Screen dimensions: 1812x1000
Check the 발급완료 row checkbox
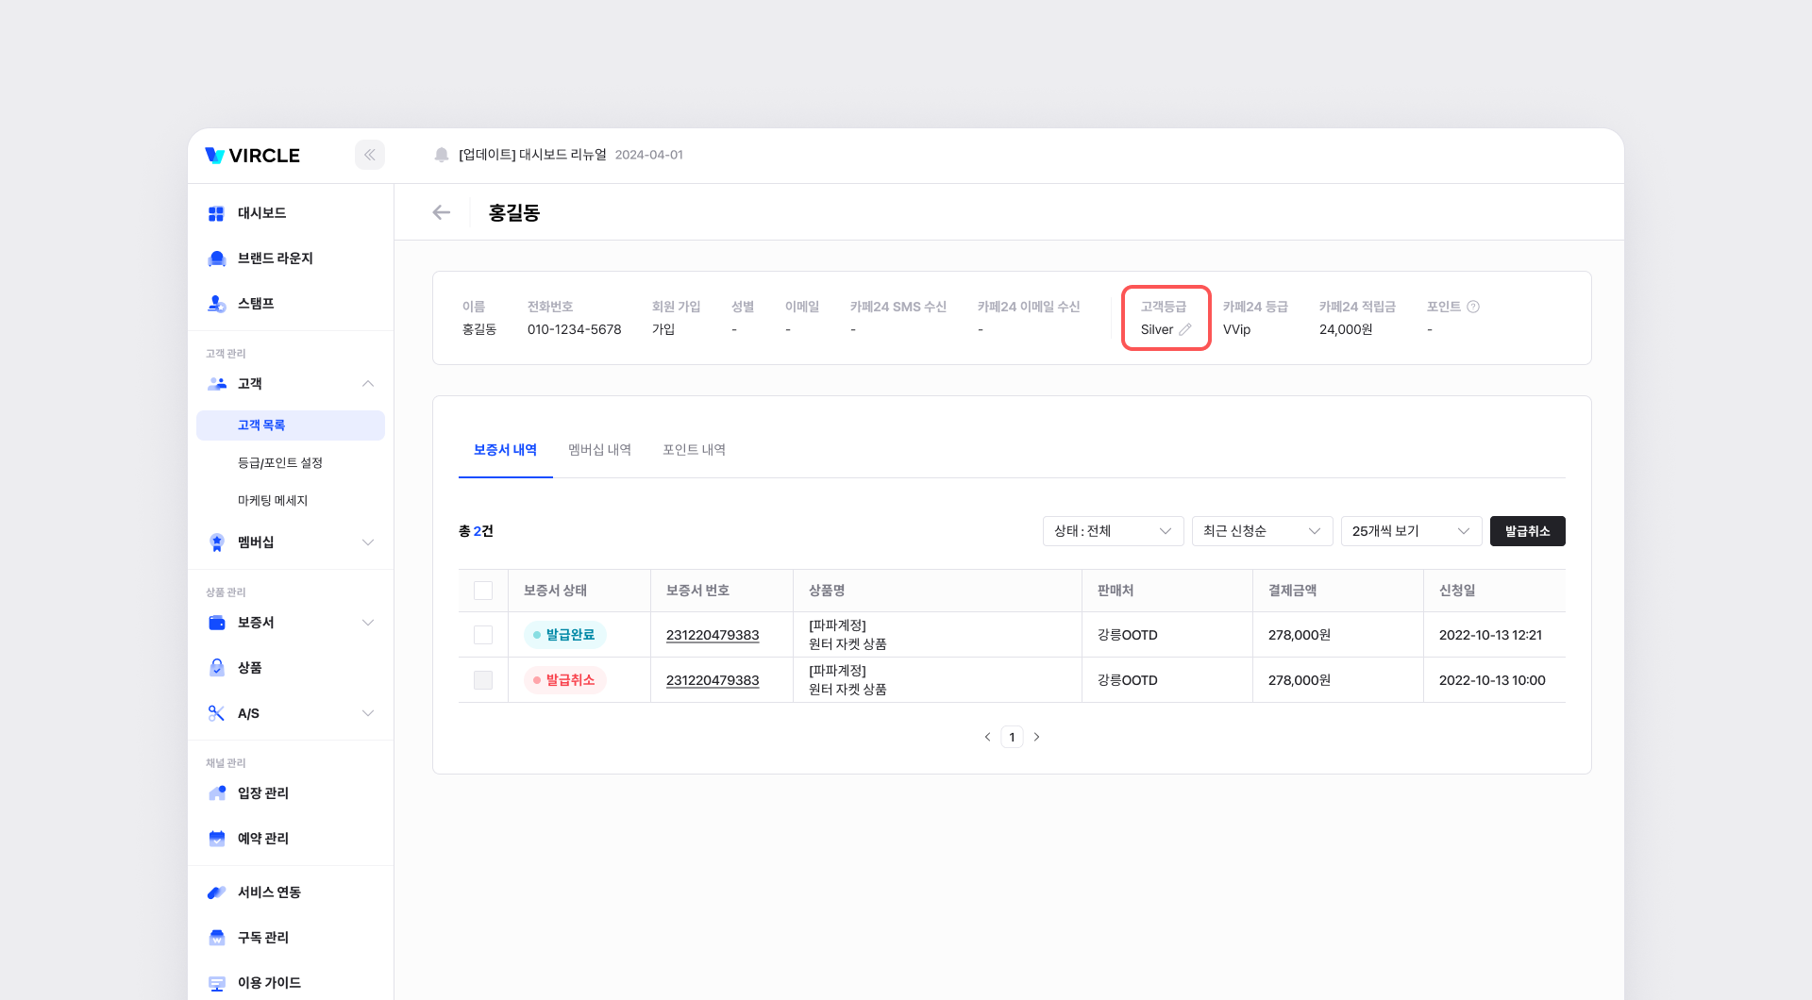[x=483, y=635]
